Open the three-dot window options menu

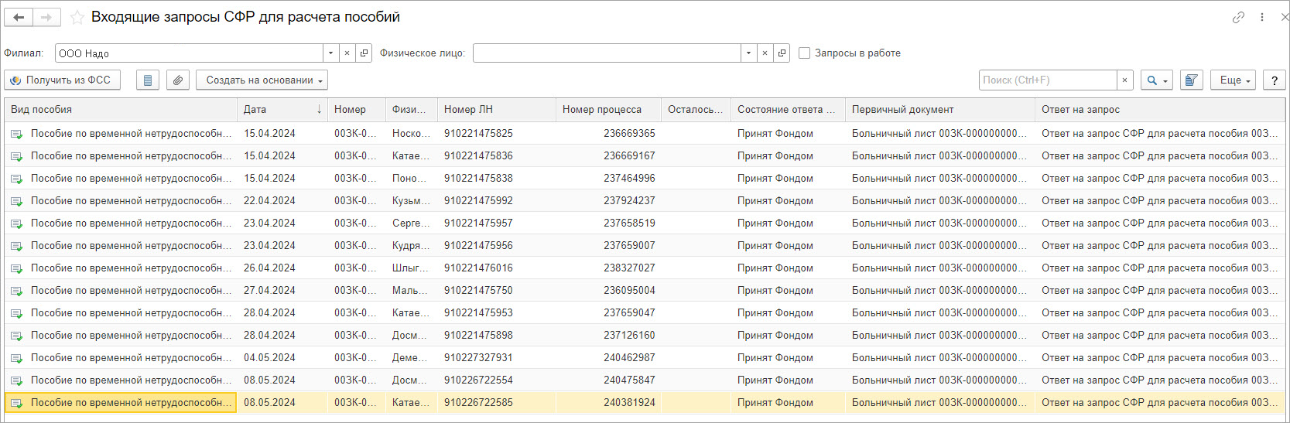pyautogui.click(x=1261, y=17)
